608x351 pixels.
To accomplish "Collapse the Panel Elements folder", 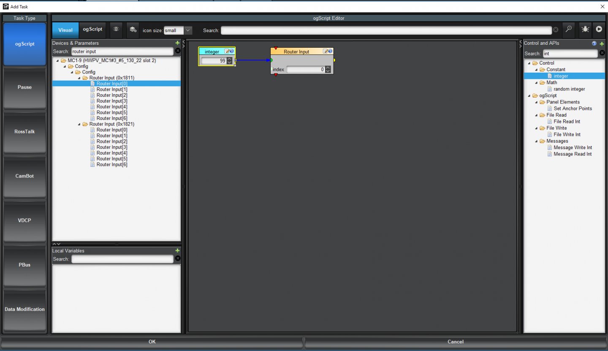I will [536, 102].
